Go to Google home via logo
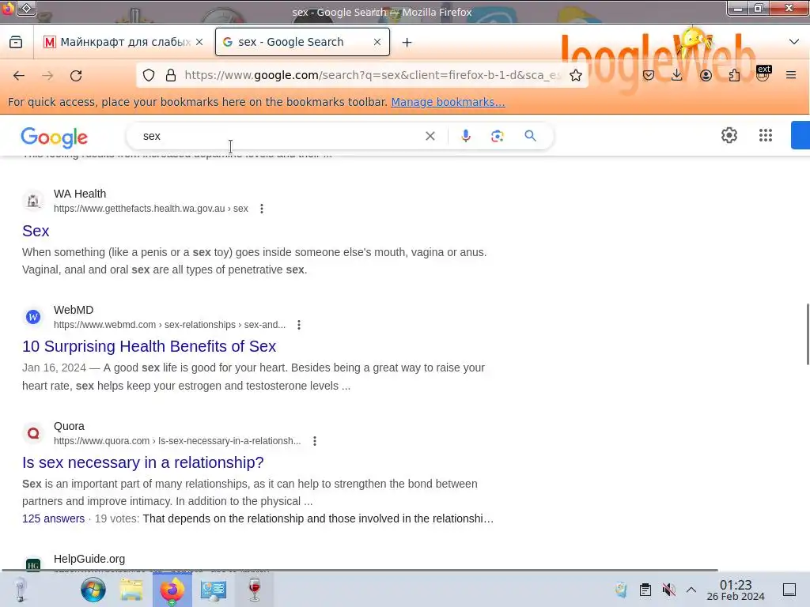810x607 pixels. [55, 138]
